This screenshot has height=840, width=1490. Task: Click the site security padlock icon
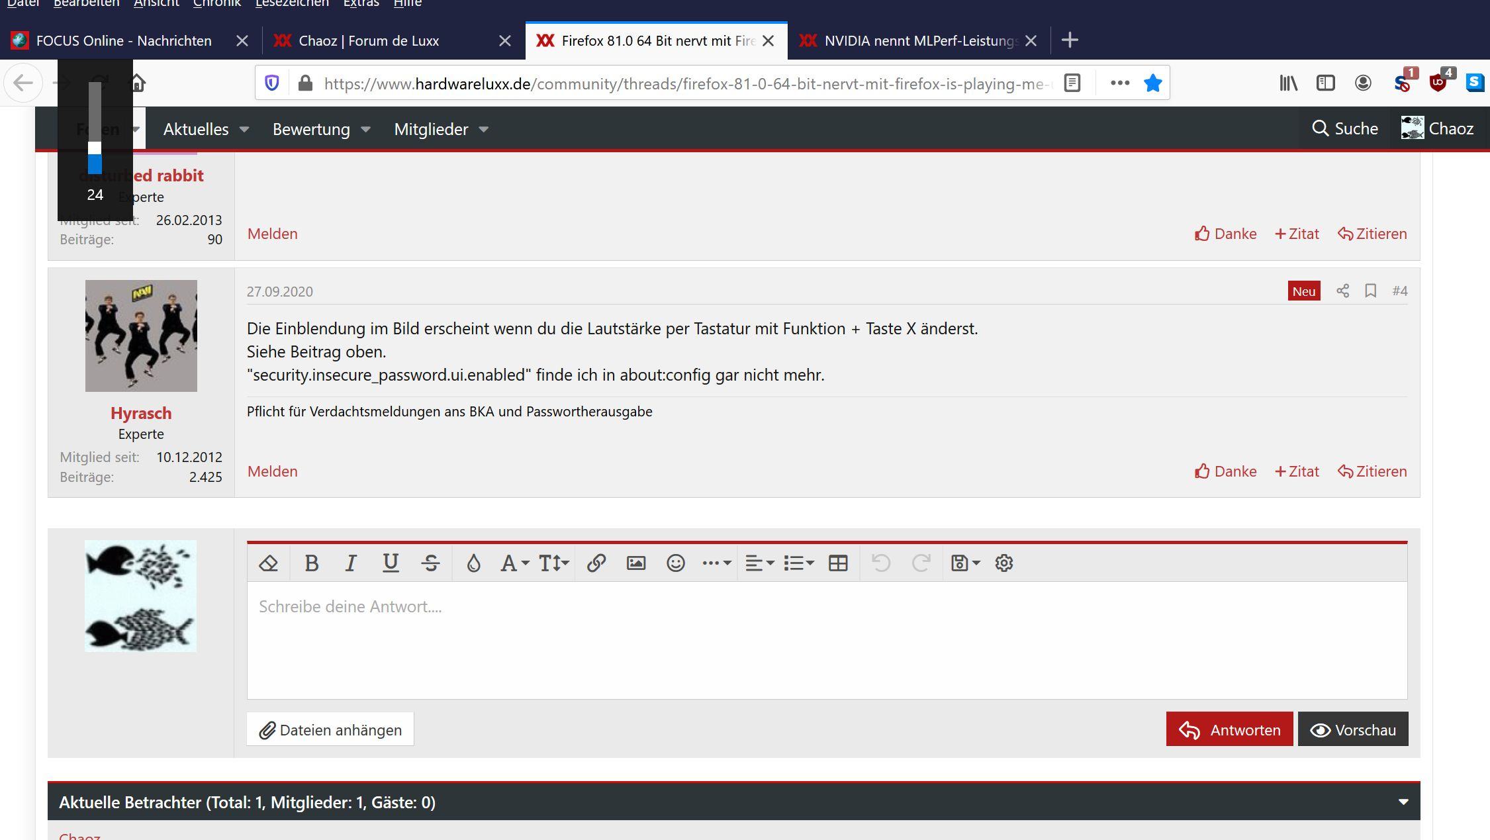[305, 83]
